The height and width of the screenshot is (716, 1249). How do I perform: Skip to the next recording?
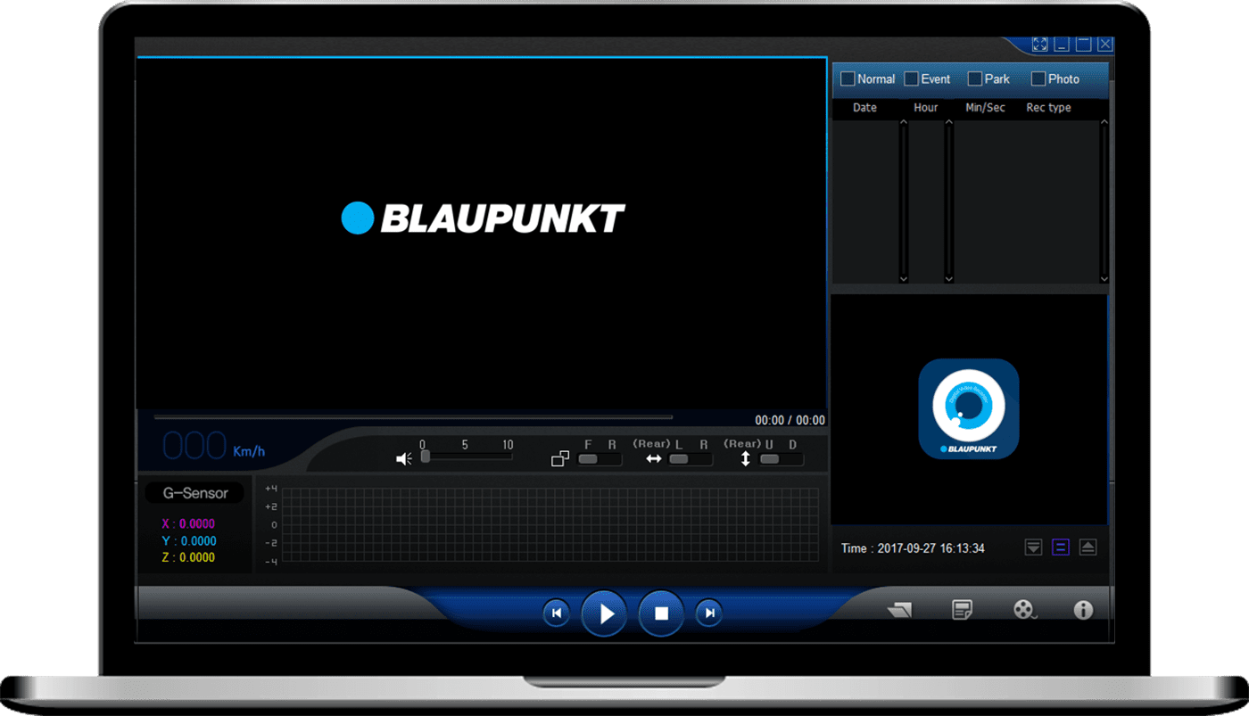(x=709, y=613)
